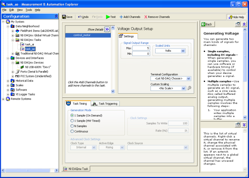Viewport: 249px width, 178px height.
Task: Open the File menu
Action: [4, 10]
